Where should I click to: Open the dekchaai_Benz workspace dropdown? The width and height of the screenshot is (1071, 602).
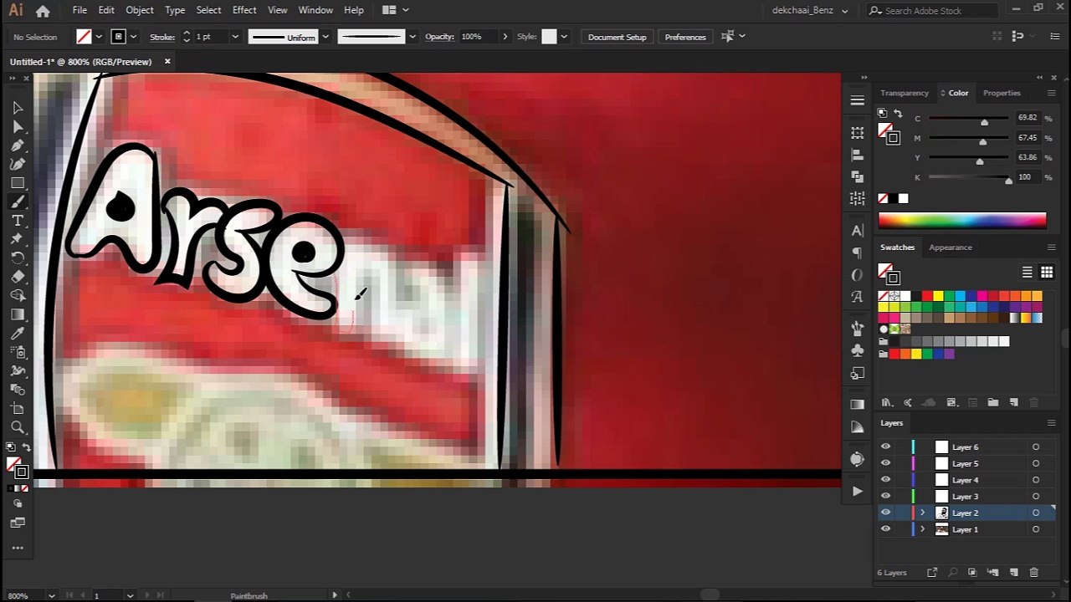tap(810, 11)
